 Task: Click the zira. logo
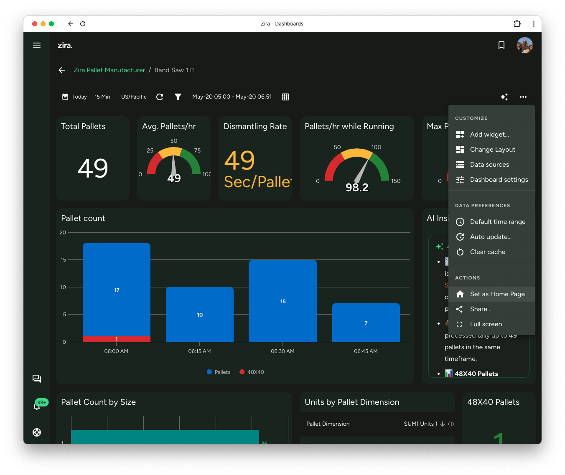[x=65, y=45]
